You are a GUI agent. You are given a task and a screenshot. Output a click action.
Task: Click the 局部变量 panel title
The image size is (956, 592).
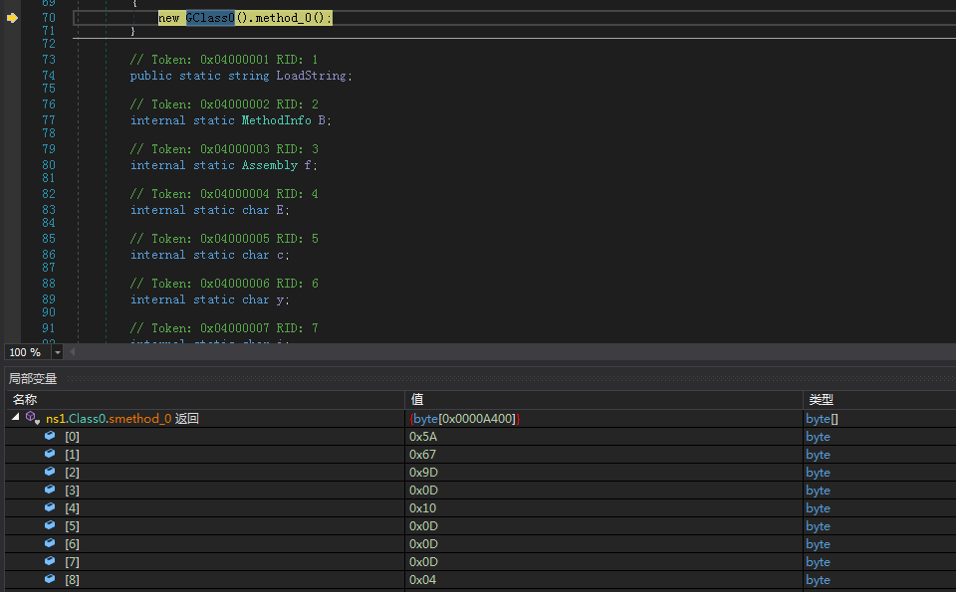(x=33, y=378)
